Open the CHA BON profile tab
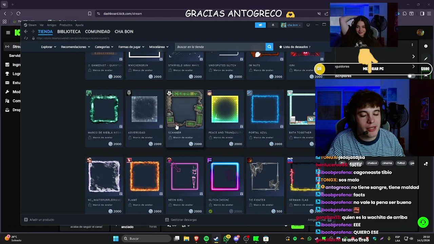The image size is (434, 244). point(124,32)
